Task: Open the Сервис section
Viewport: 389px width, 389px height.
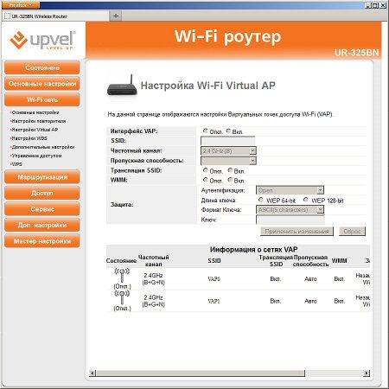Action: pos(42,209)
